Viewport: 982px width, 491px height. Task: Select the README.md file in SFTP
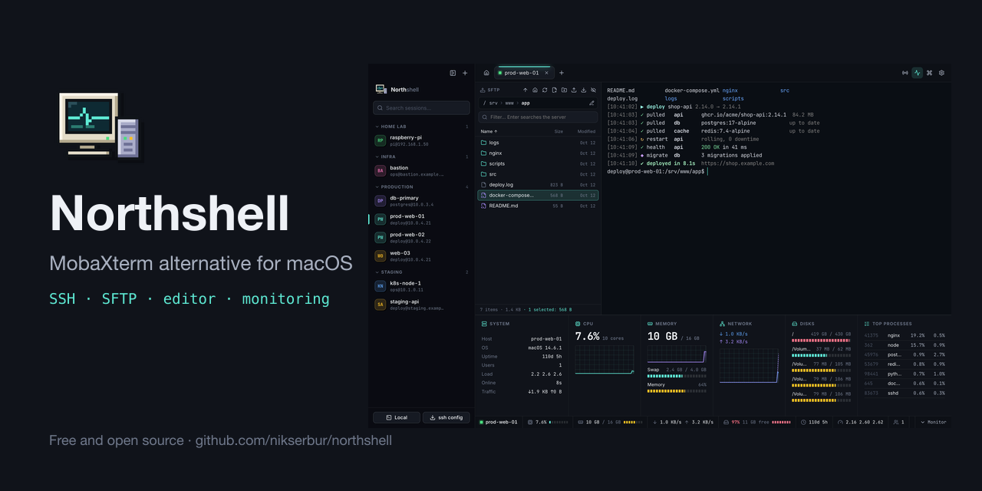[538, 206]
